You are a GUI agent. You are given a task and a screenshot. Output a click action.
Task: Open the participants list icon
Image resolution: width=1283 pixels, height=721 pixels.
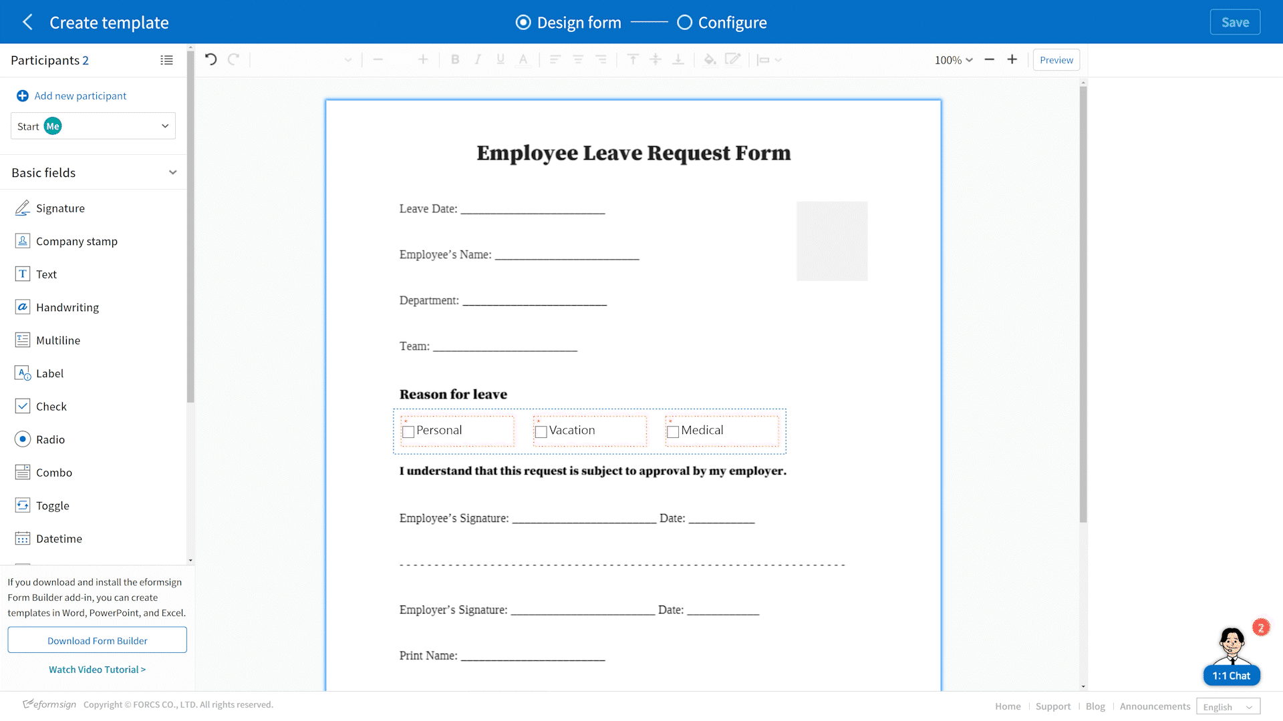(x=166, y=60)
